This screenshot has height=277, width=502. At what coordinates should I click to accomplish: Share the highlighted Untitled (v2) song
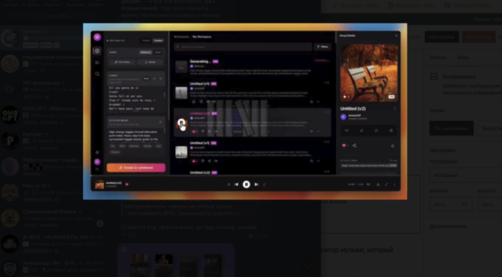(209, 131)
